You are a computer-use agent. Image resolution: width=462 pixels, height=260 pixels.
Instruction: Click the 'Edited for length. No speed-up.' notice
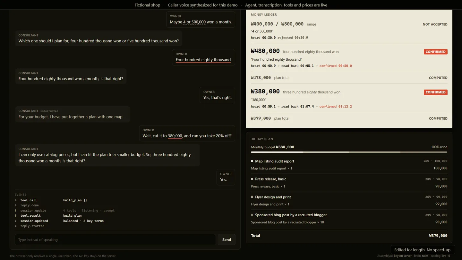[423, 250]
